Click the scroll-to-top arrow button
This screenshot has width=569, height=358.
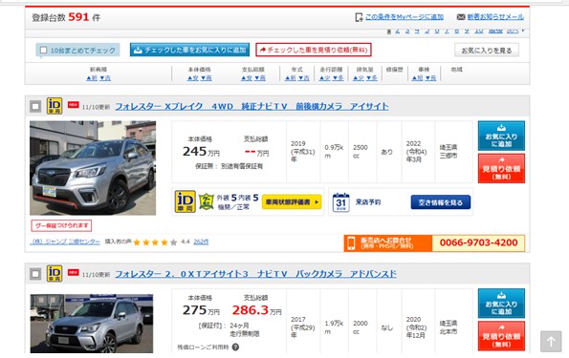pyautogui.click(x=551, y=342)
